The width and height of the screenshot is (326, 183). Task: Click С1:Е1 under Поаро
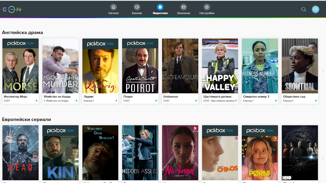(x=126, y=101)
